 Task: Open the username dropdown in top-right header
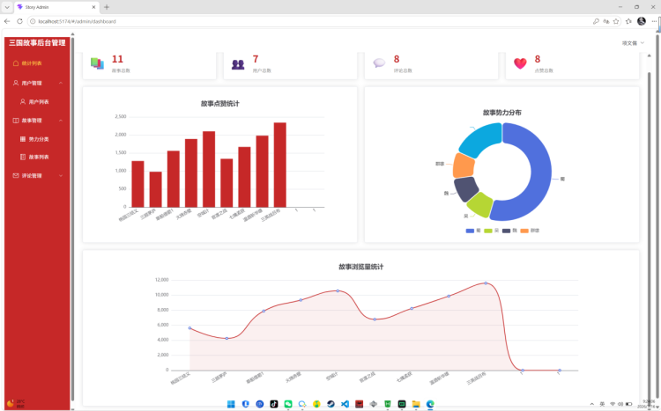click(633, 43)
